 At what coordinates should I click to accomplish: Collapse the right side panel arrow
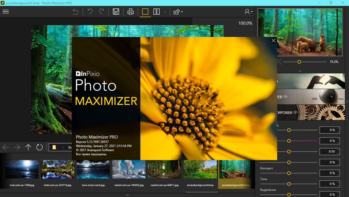[347, 101]
